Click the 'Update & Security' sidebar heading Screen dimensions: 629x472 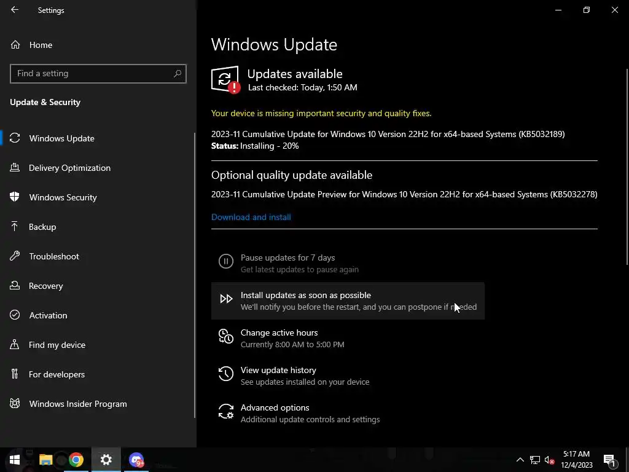[45, 103]
